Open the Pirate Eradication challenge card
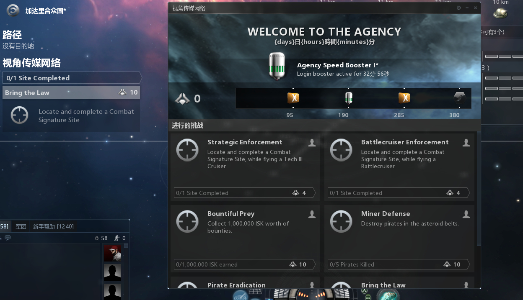Screen dimensions: 523x300 245,283
